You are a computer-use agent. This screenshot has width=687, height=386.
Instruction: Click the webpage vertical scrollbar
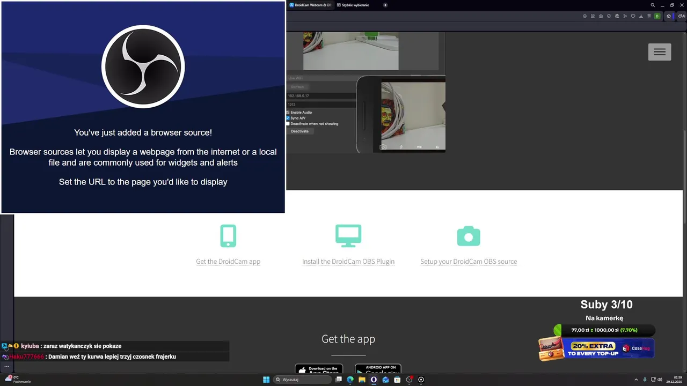(685, 177)
